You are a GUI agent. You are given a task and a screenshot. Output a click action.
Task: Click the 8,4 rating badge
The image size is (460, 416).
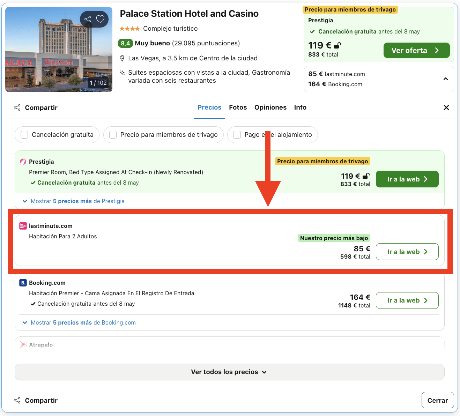[x=125, y=43]
